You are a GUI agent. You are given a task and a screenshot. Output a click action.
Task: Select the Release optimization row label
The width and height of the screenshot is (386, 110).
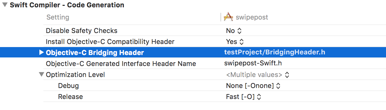[70, 97]
